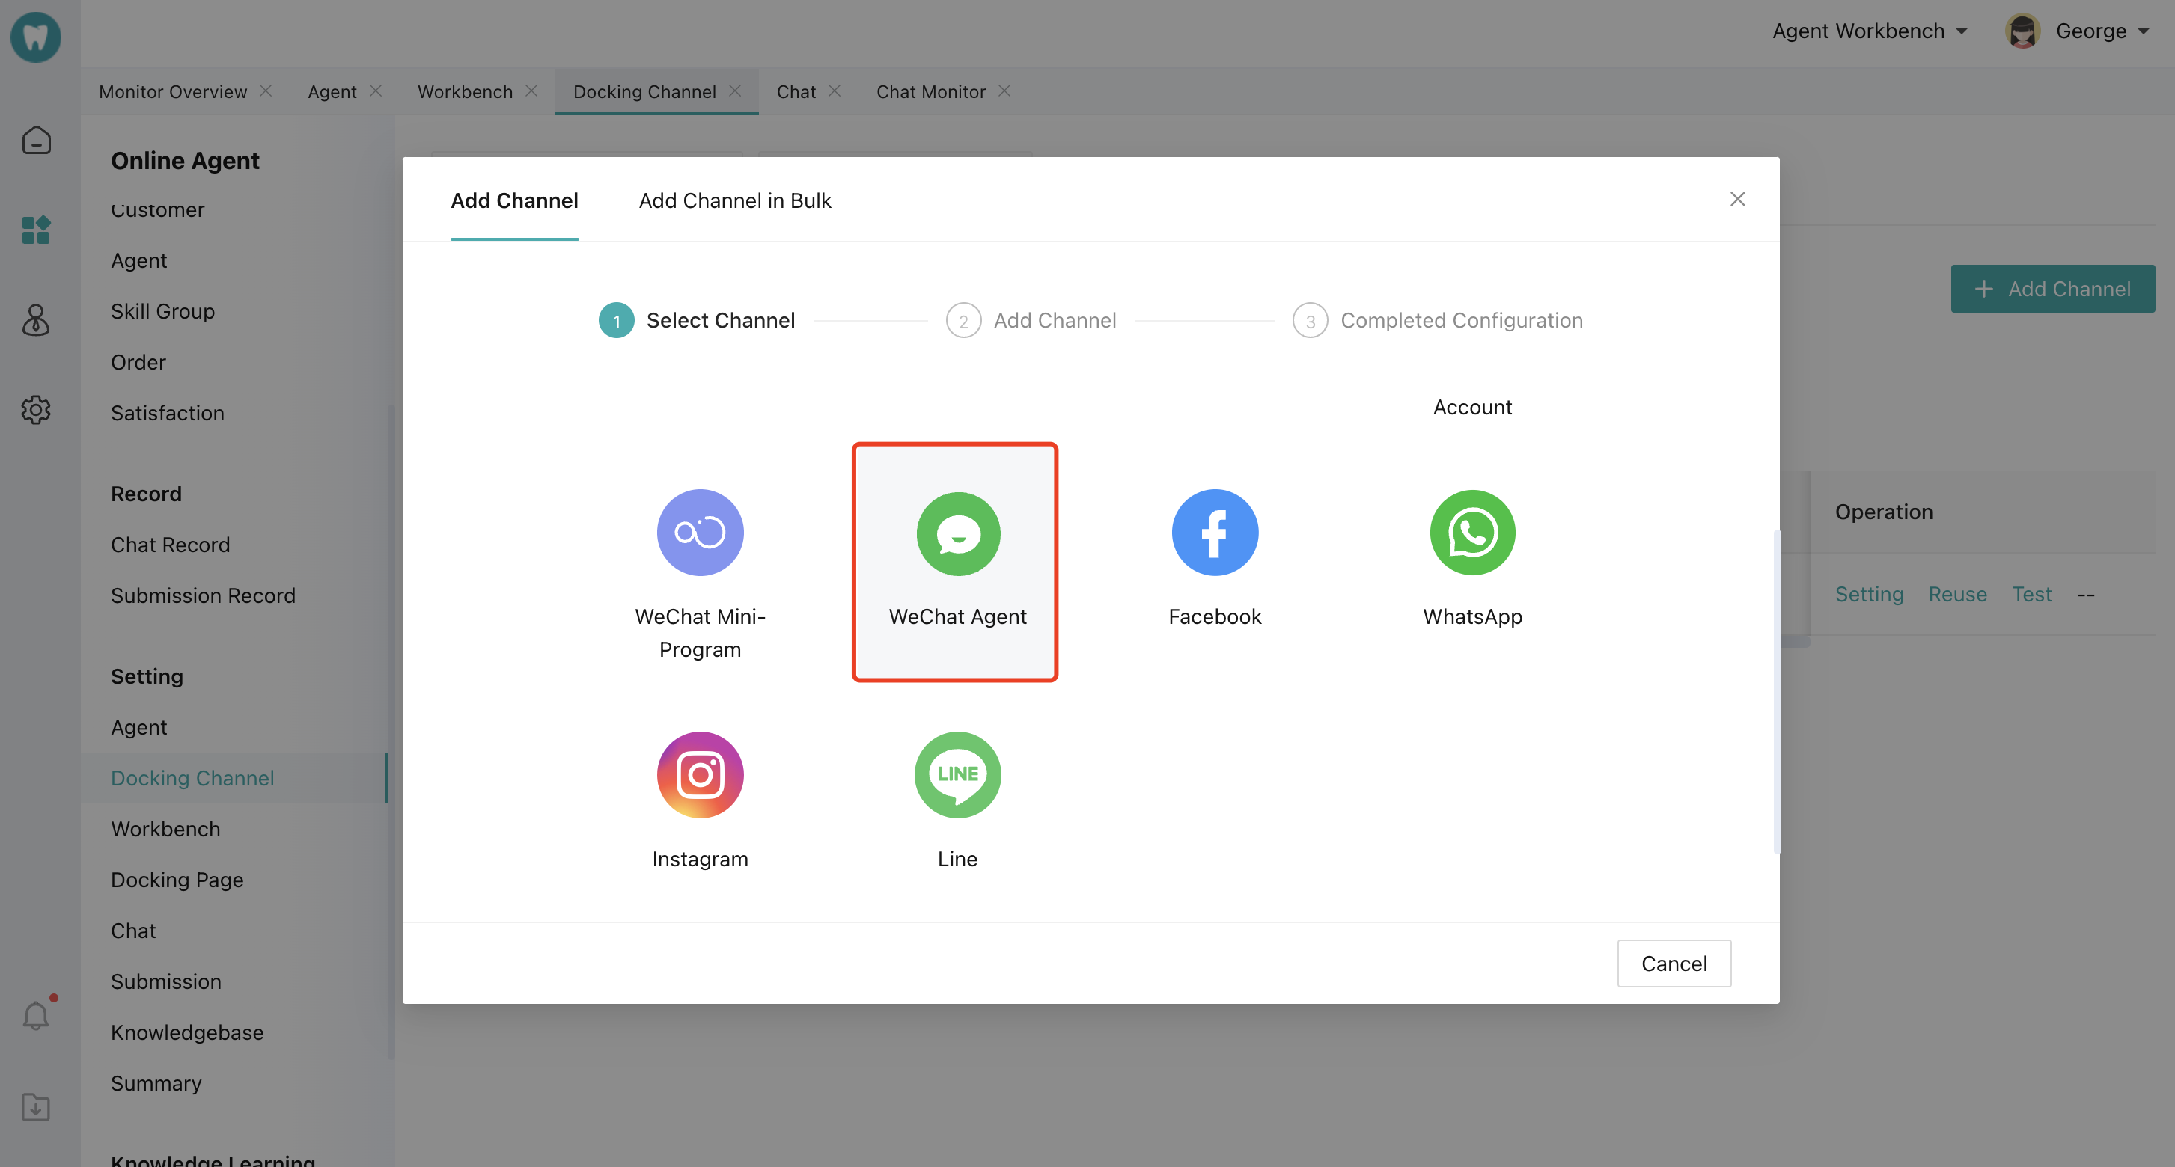Open Workbench under Setting section
2175x1167 pixels.
[165, 829]
